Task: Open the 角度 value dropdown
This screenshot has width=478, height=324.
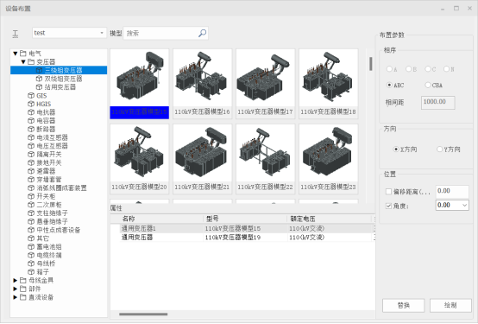Action: pos(464,206)
